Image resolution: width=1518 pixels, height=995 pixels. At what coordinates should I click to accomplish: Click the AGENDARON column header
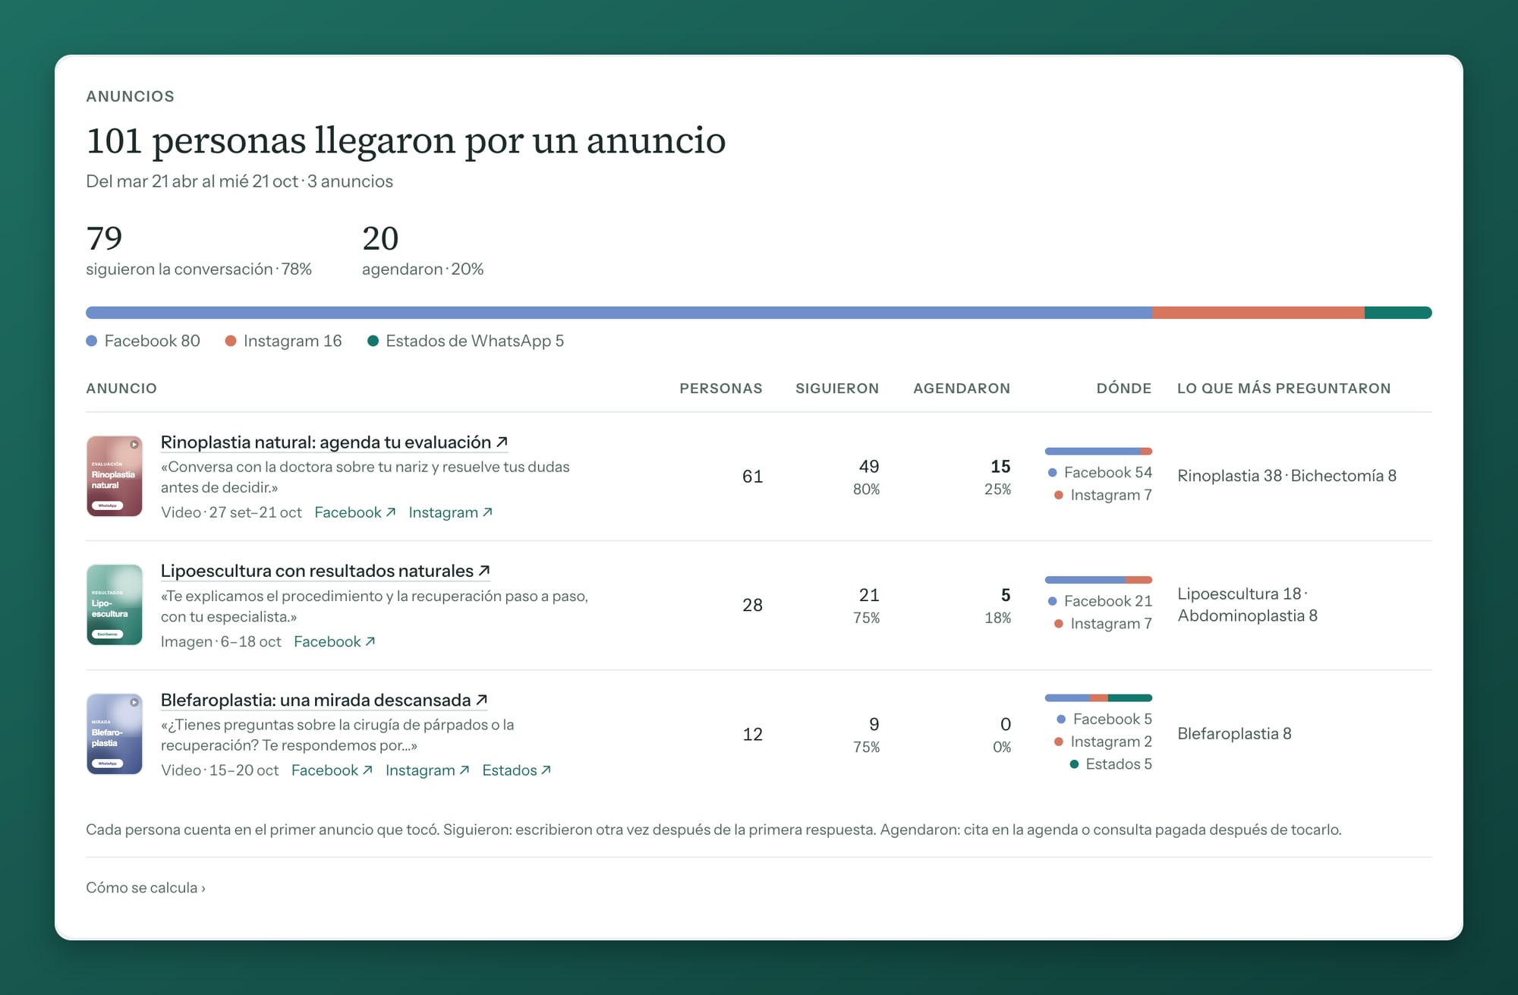click(x=962, y=389)
